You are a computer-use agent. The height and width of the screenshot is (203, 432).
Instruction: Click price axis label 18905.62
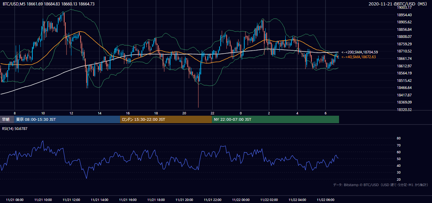point(404,22)
